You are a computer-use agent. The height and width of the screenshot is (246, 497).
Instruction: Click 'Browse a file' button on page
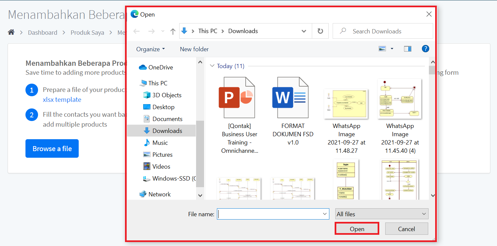tap(52, 148)
